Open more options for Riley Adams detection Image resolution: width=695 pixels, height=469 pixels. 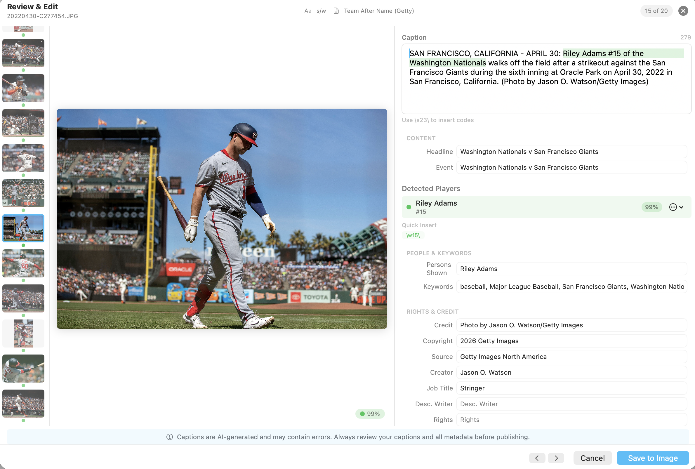point(673,207)
